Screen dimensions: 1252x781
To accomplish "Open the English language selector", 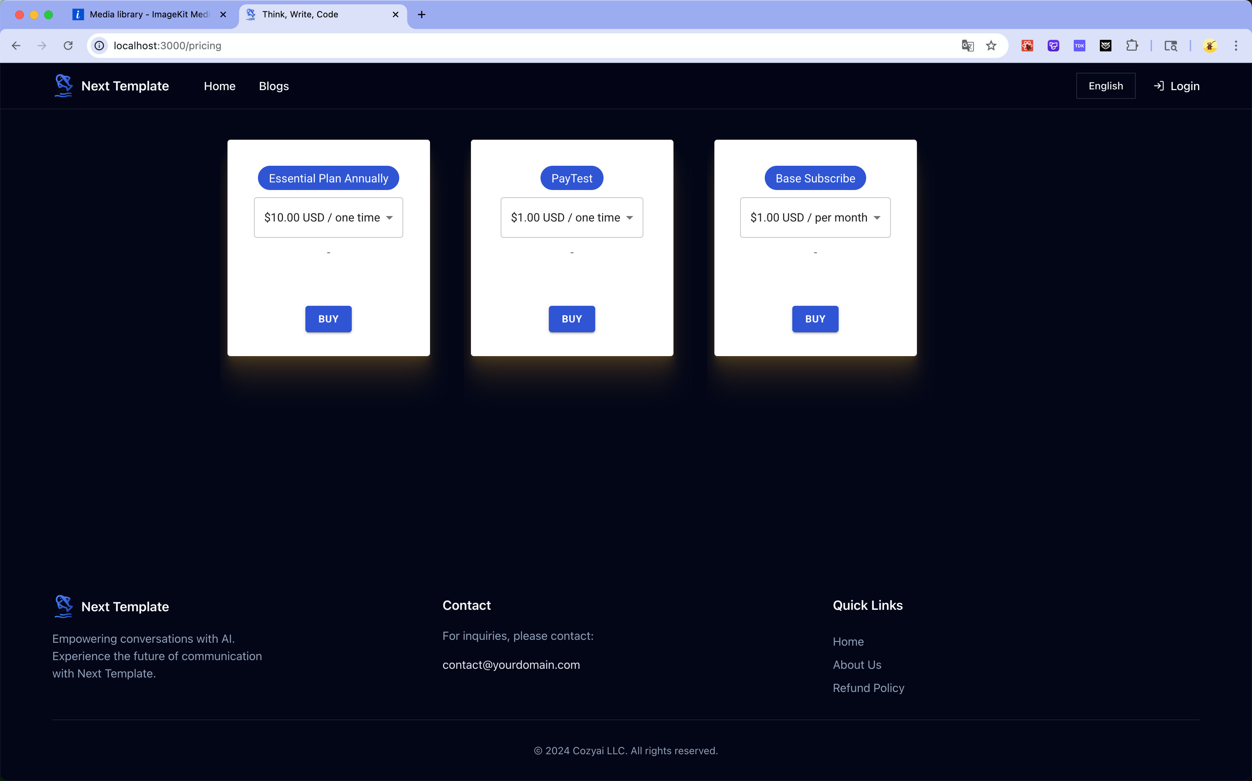I will click(x=1105, y=86).
